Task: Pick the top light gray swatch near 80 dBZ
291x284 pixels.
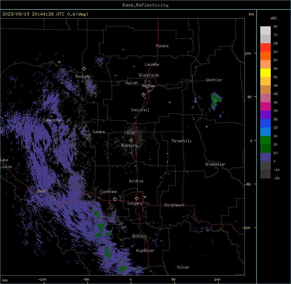Action: click(265, 31)
